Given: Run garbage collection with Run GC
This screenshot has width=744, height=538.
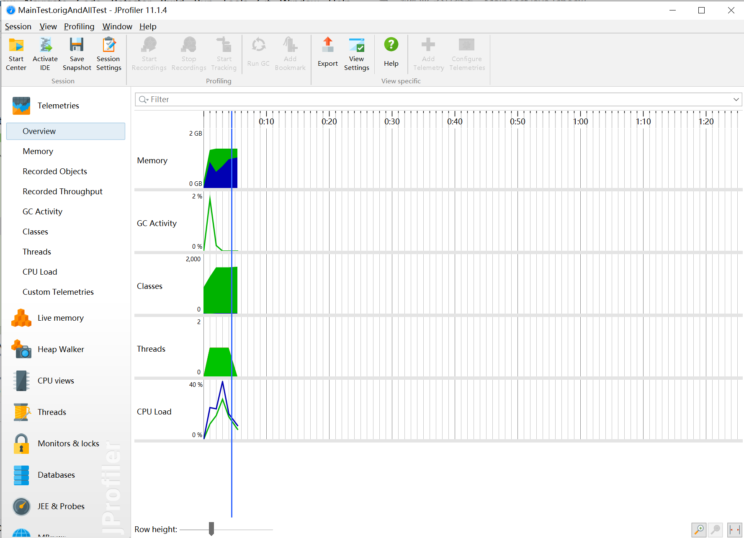Looking at the screenshot, I should click(258, 52).
